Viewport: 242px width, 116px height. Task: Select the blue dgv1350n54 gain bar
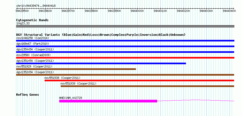125,52
